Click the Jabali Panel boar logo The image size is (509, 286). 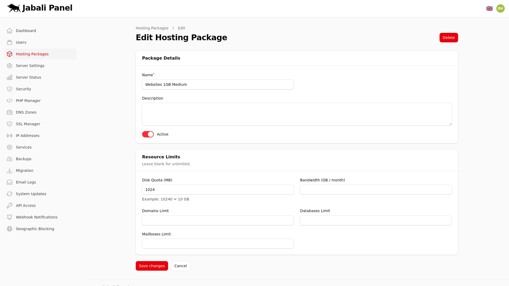point(14,8)
